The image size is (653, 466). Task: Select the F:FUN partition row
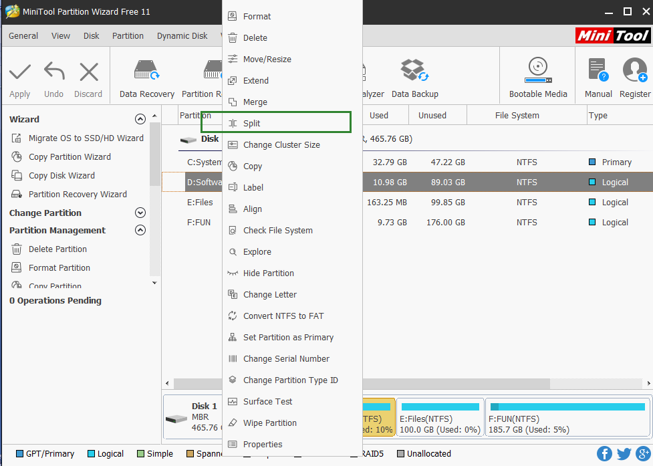407,223
